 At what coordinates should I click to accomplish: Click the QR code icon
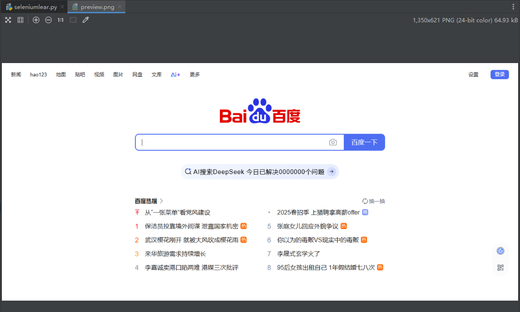click(501, 267)
